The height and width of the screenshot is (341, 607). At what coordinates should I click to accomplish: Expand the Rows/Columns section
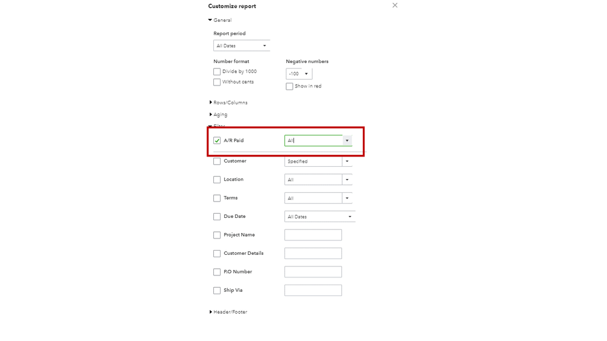pos(211,103)
